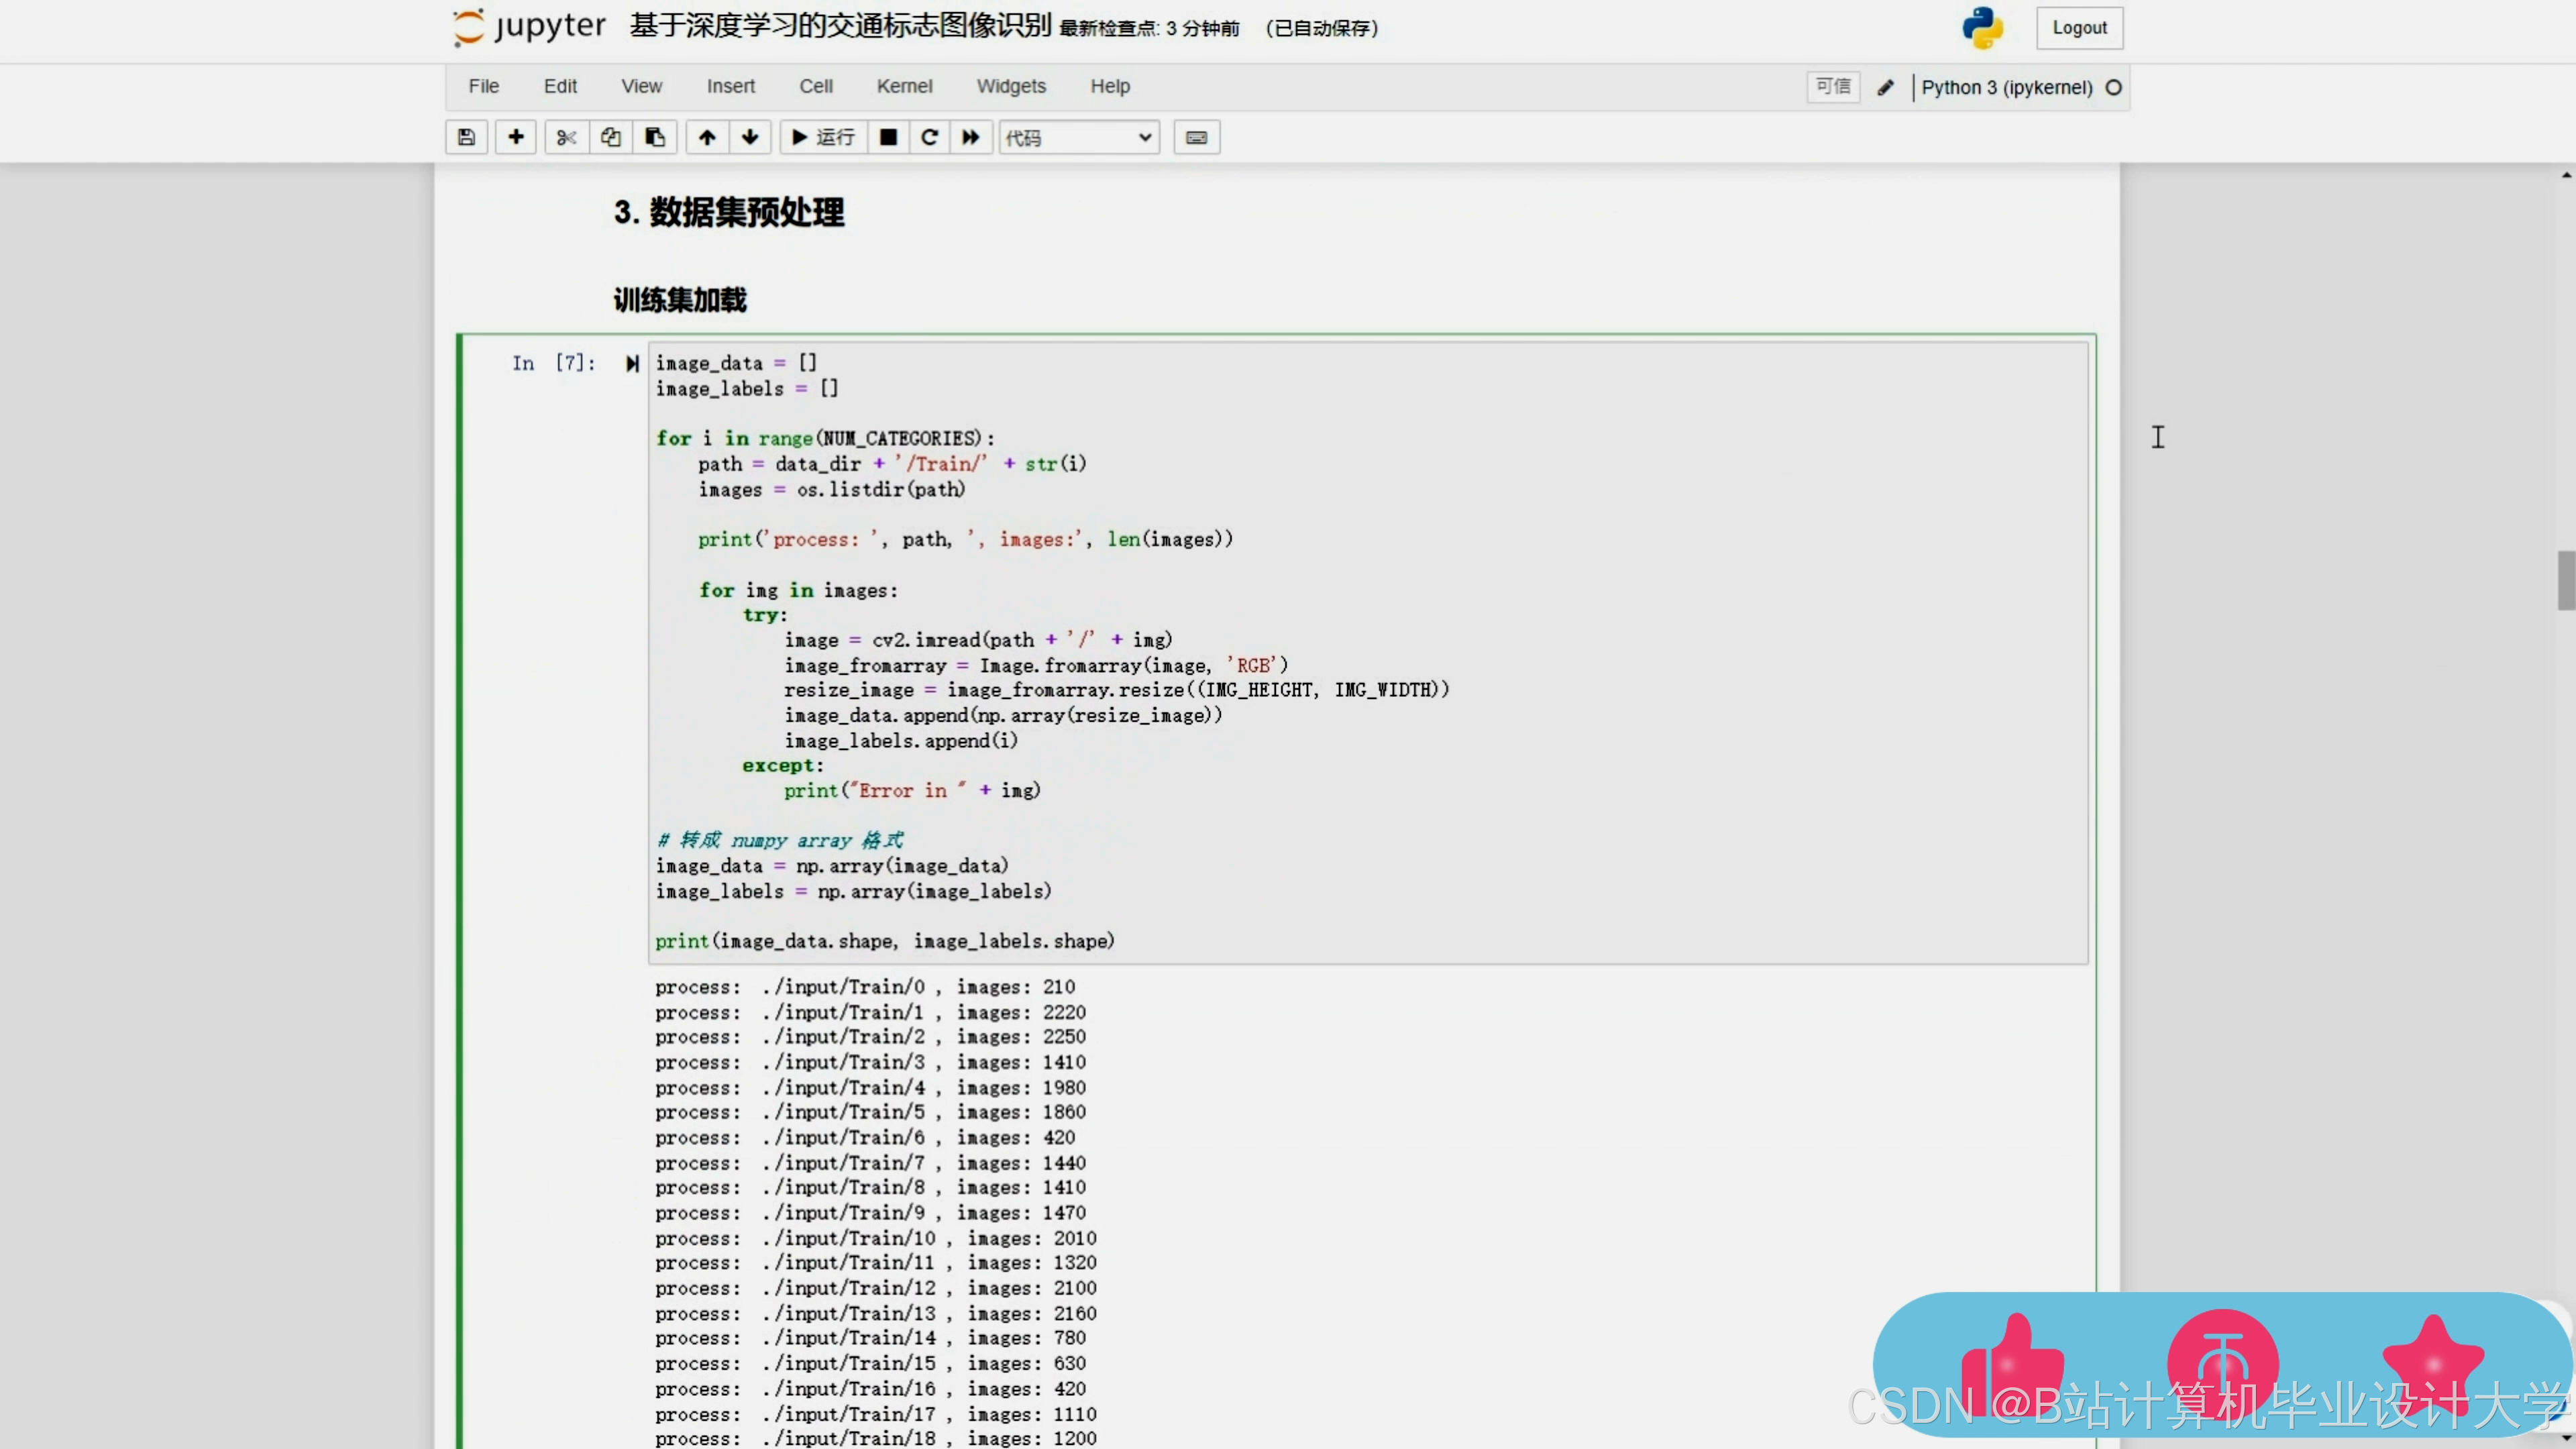This screenshot has width=2576, height=1449.
Task: Click the save and checkpoint icon
Action: click(x=466, y=137)
